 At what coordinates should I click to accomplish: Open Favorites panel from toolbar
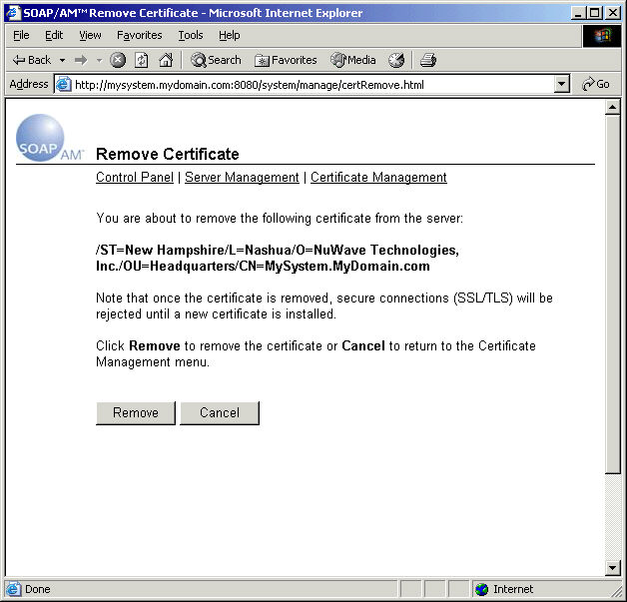click(x=286, y=60)
